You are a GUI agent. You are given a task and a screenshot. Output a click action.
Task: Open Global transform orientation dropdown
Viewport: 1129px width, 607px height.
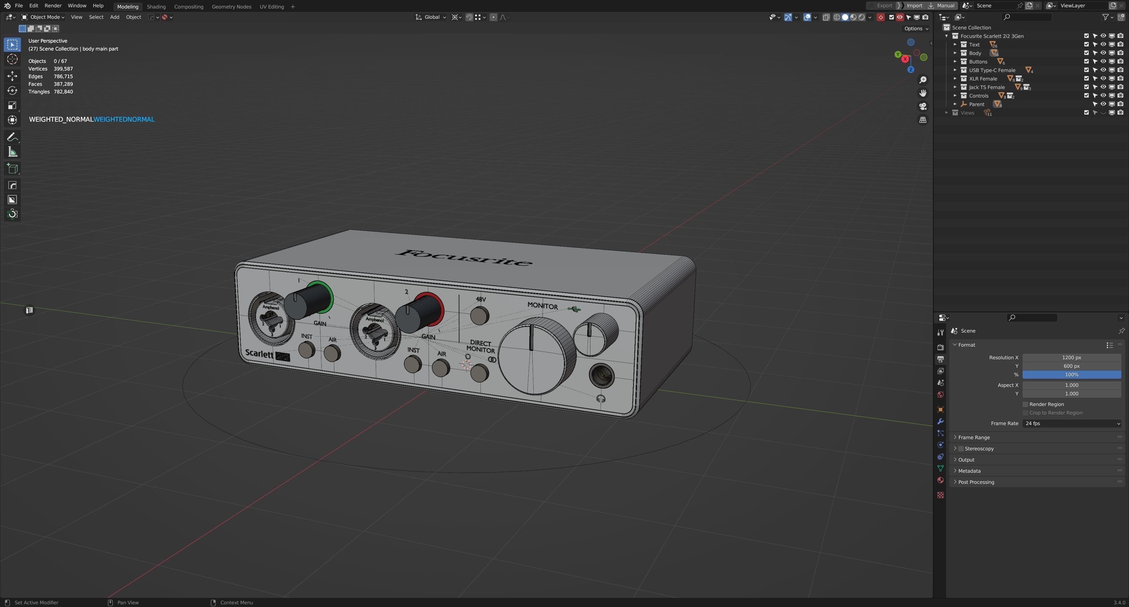tap(431, 17)
